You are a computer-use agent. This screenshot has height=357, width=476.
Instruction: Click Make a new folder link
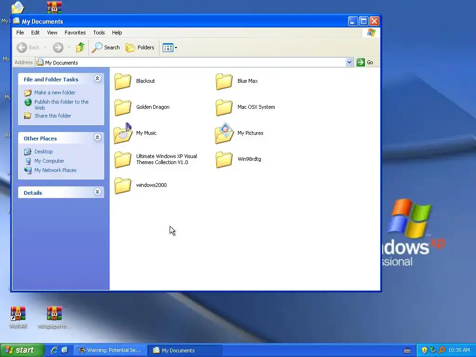tap(55, 93)
